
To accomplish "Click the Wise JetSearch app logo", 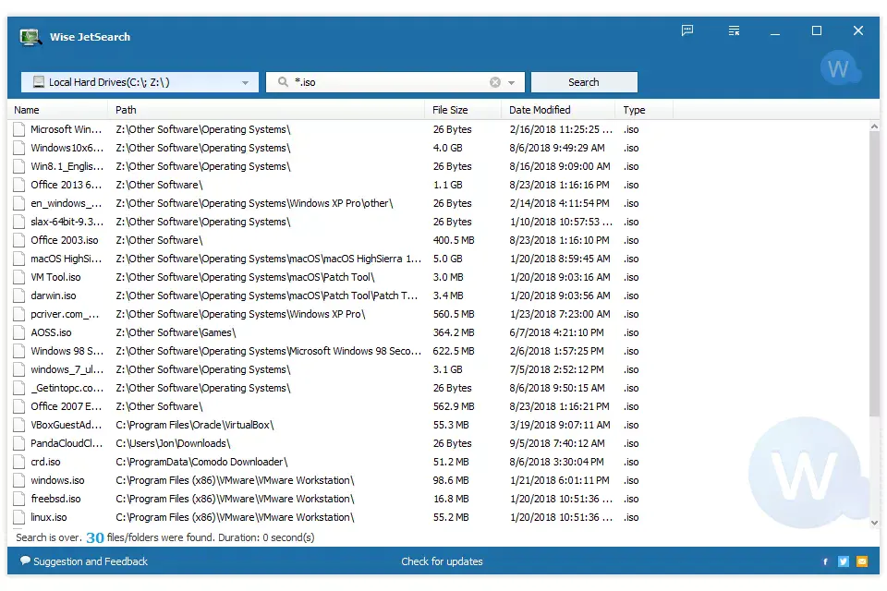I will click(30, 37).
